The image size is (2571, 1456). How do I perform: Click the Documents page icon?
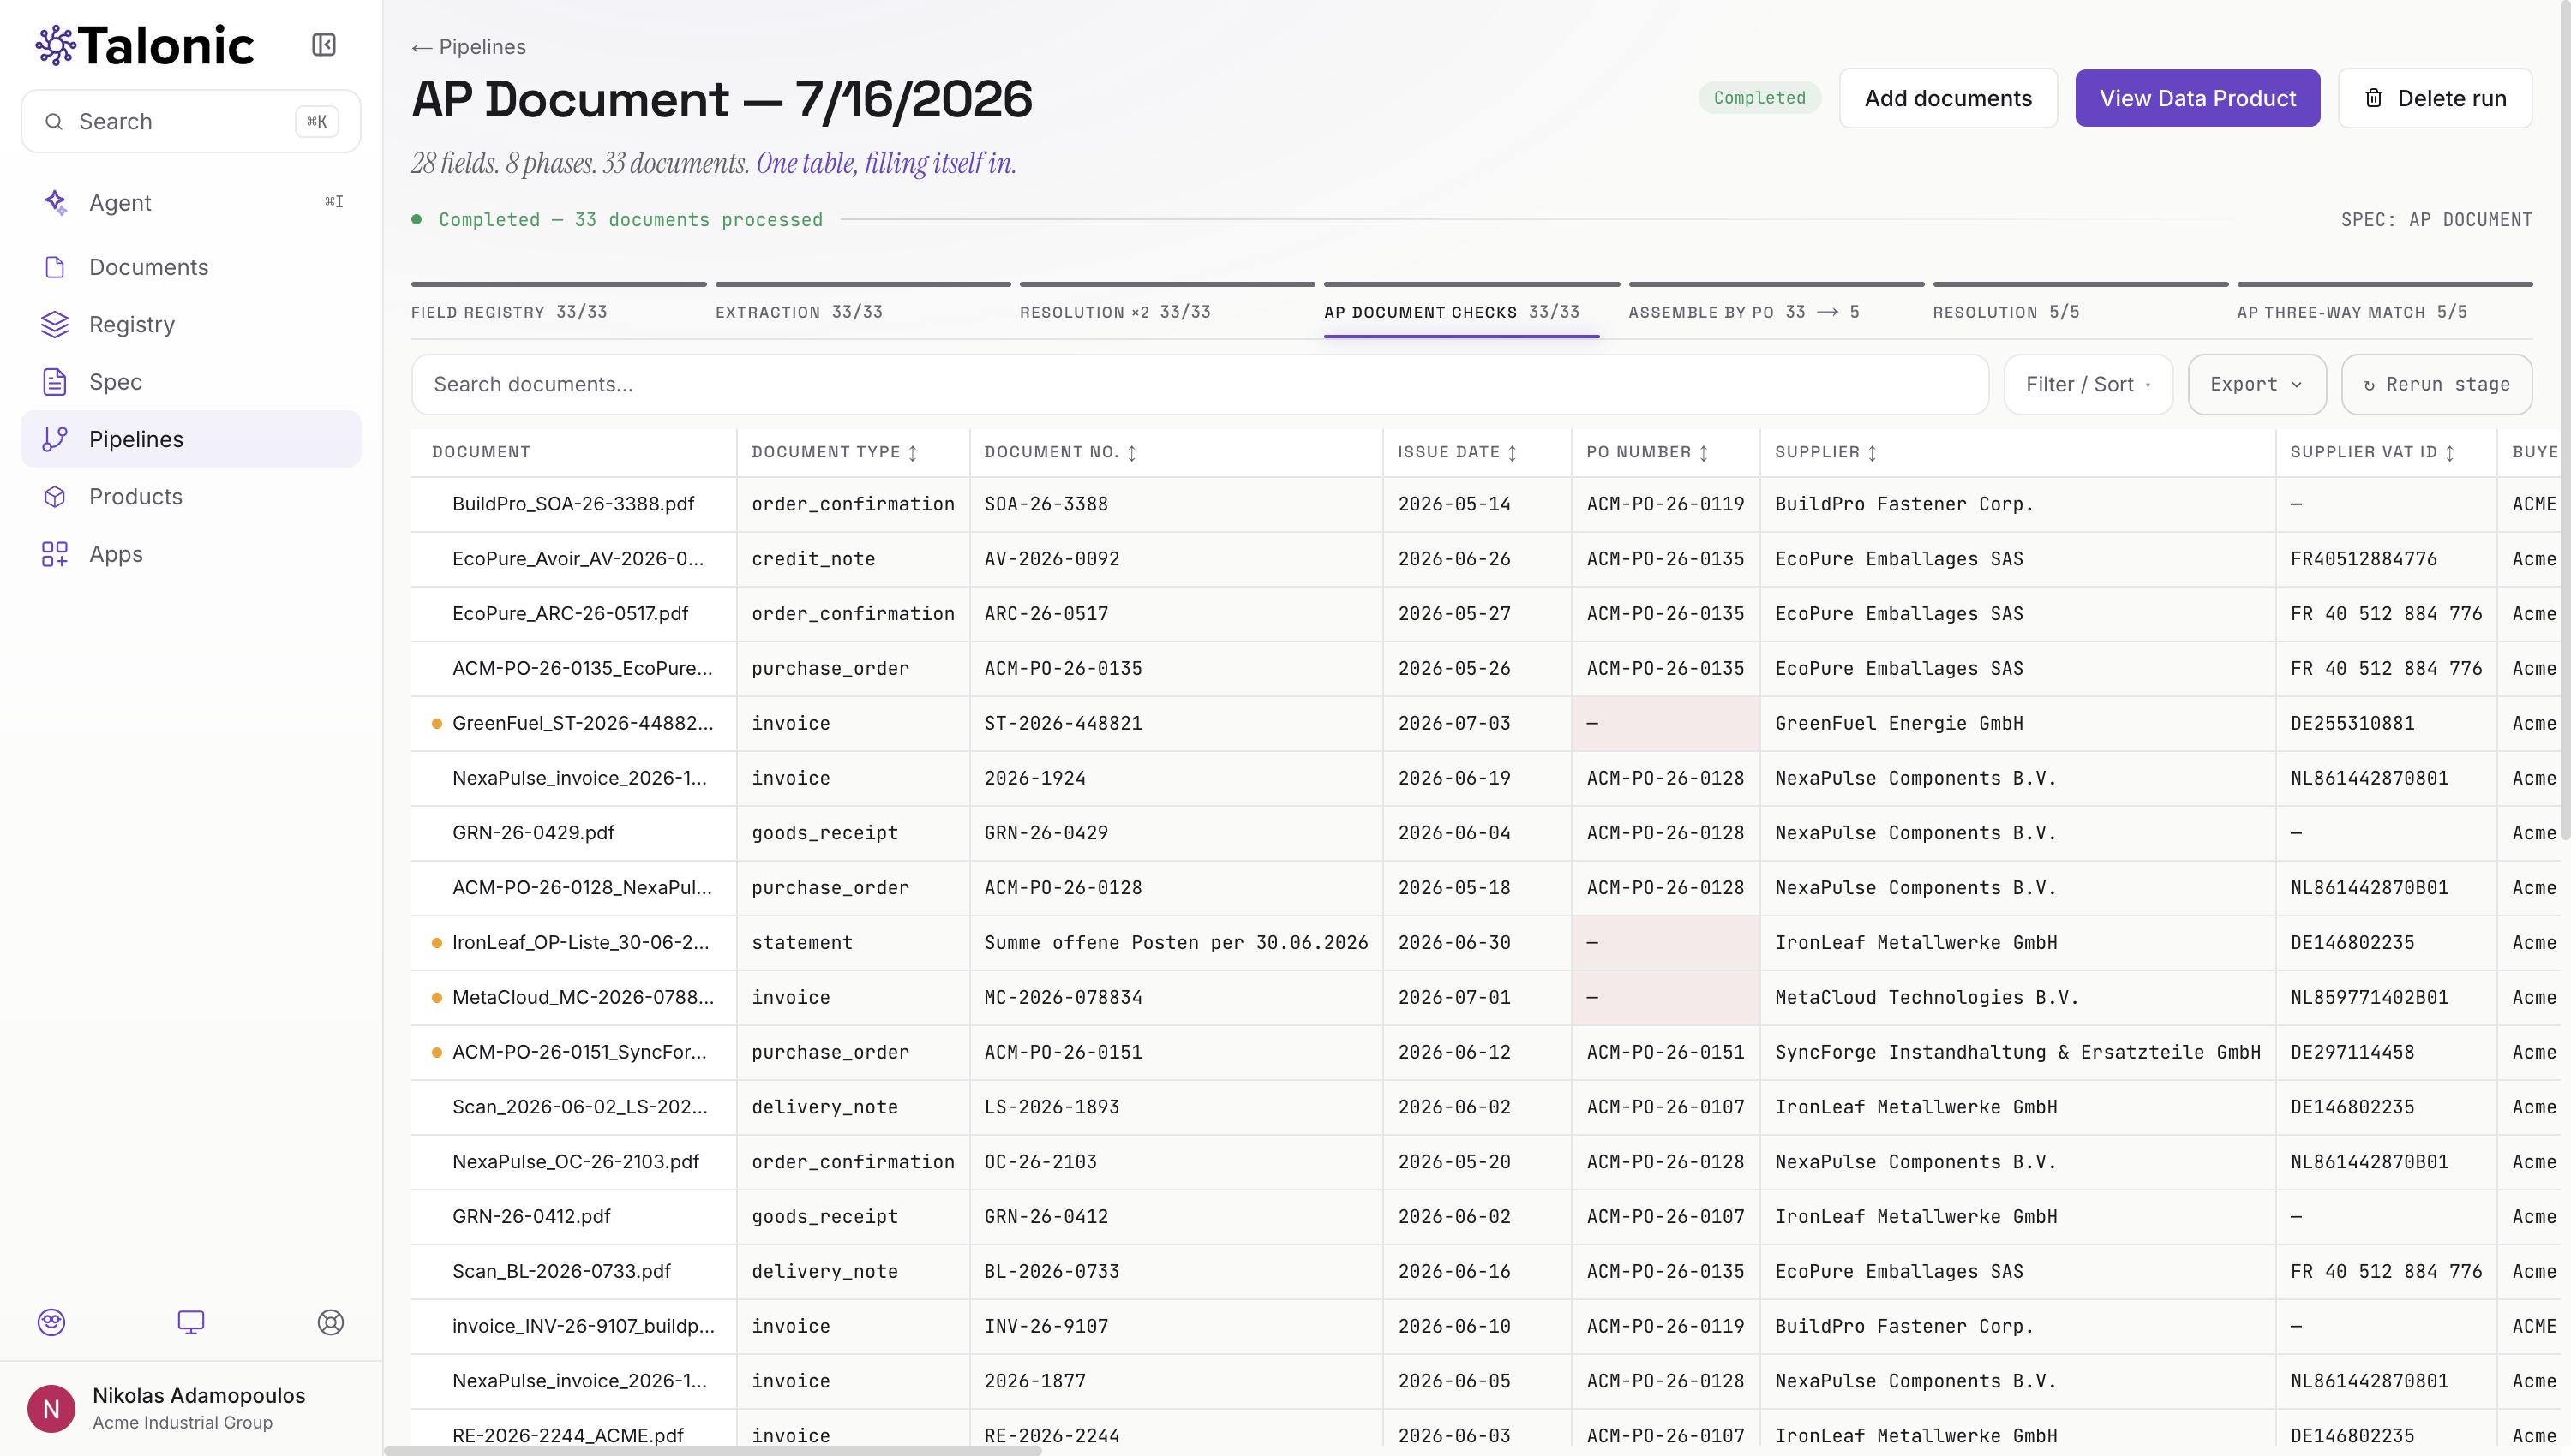click(x=55, y=267)
